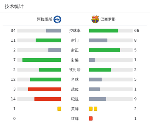Click the Alavés team crest icon
The width and height of the screenshot is (150, 124).
tap(57, 19)
